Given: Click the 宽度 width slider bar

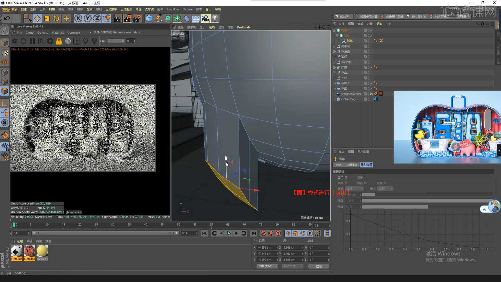Looking at the screenshot, I should [x=395, y=207].
